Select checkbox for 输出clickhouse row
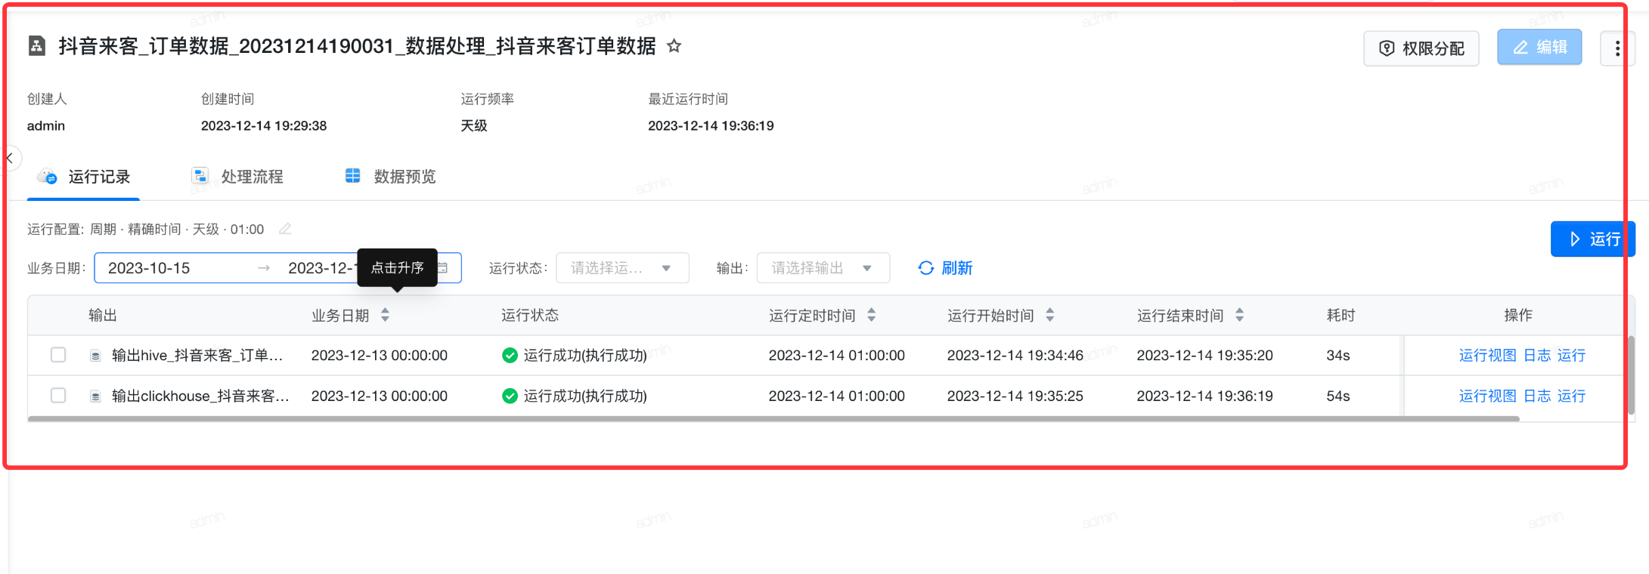 pos(58,396)
